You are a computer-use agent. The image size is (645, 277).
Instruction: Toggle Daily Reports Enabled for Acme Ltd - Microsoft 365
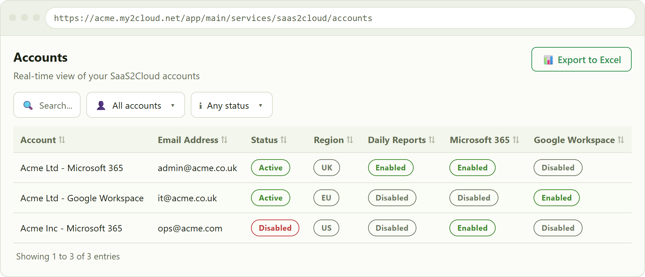pyautogui.click(x=391, y=168)
